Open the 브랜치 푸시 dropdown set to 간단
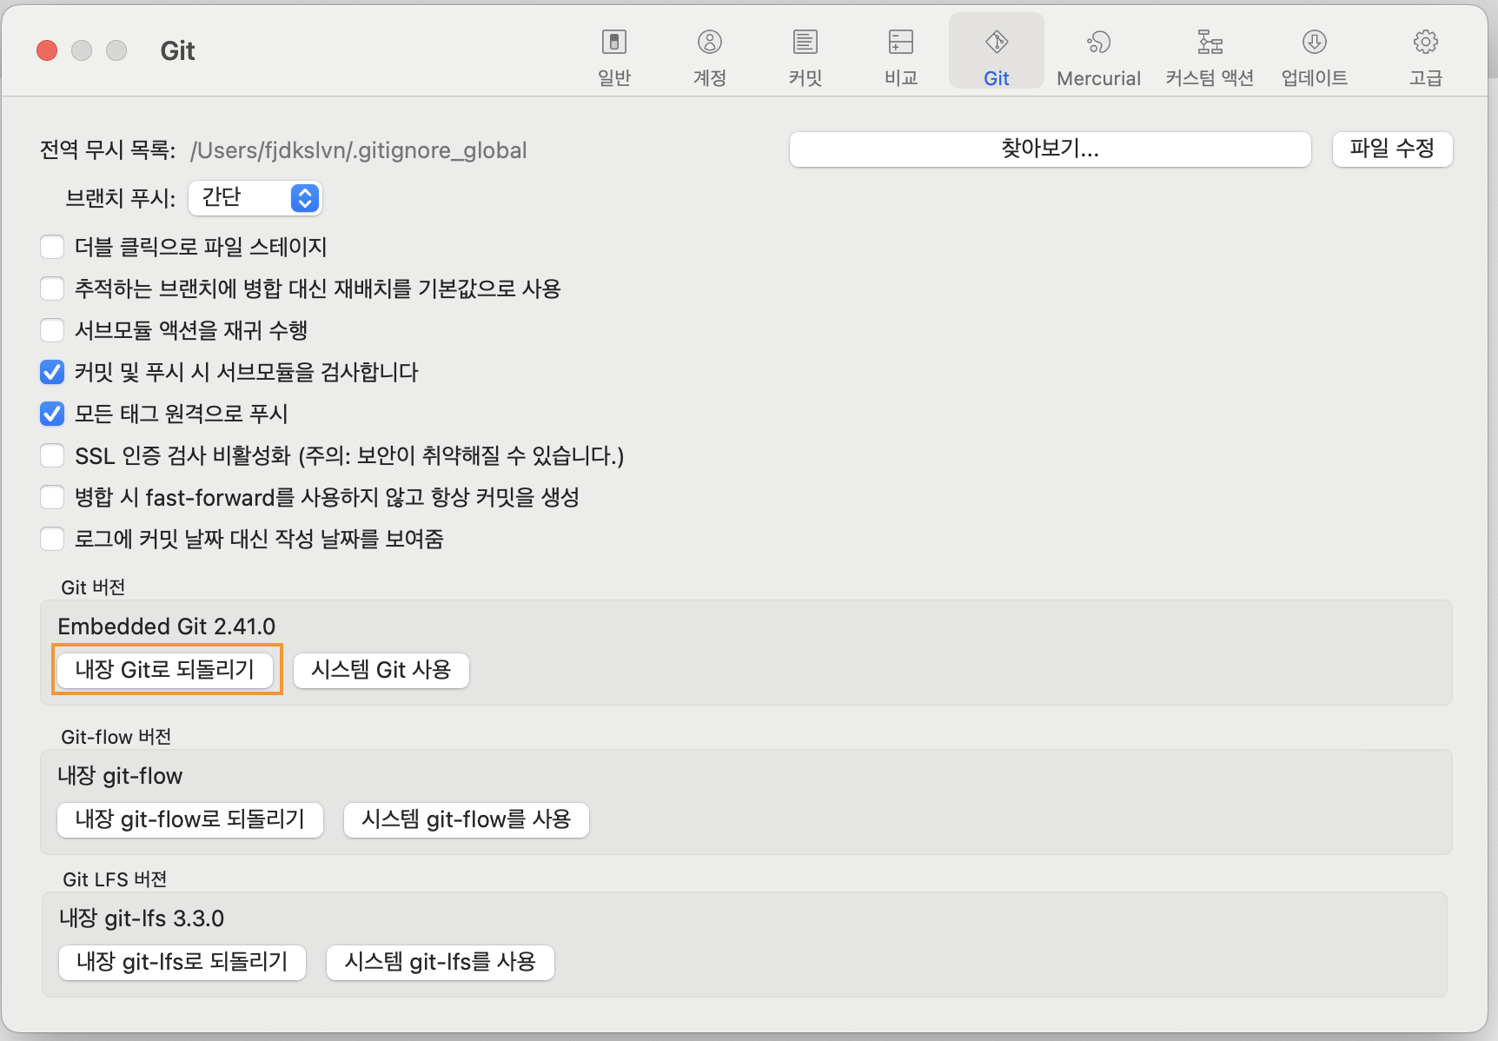This screenshot has width=1498, height=1041. 255,198
